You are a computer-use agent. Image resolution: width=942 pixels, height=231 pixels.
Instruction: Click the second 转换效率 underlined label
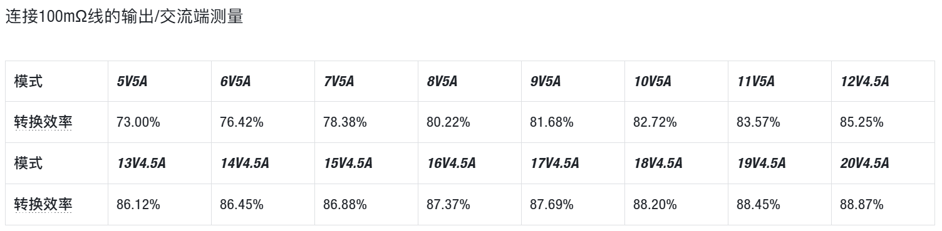point(43,205)
